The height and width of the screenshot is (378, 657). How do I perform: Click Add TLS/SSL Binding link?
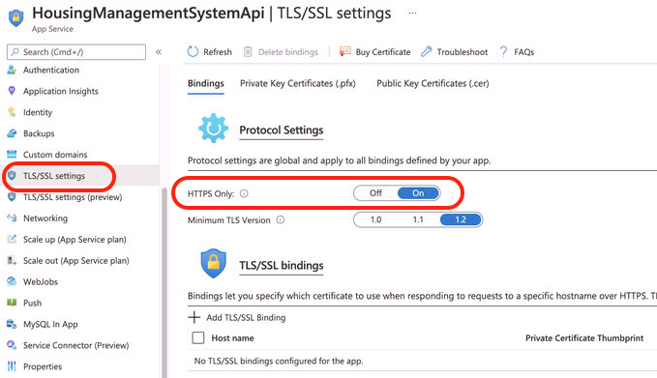click(x=246, y=317)
